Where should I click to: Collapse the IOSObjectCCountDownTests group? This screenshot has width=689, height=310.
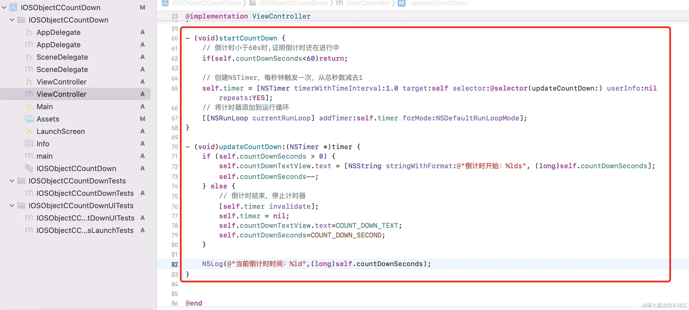coord(12,181)
